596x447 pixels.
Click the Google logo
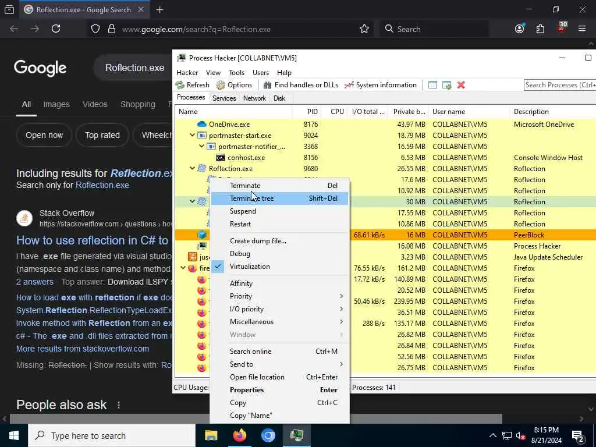pos(40,68)
